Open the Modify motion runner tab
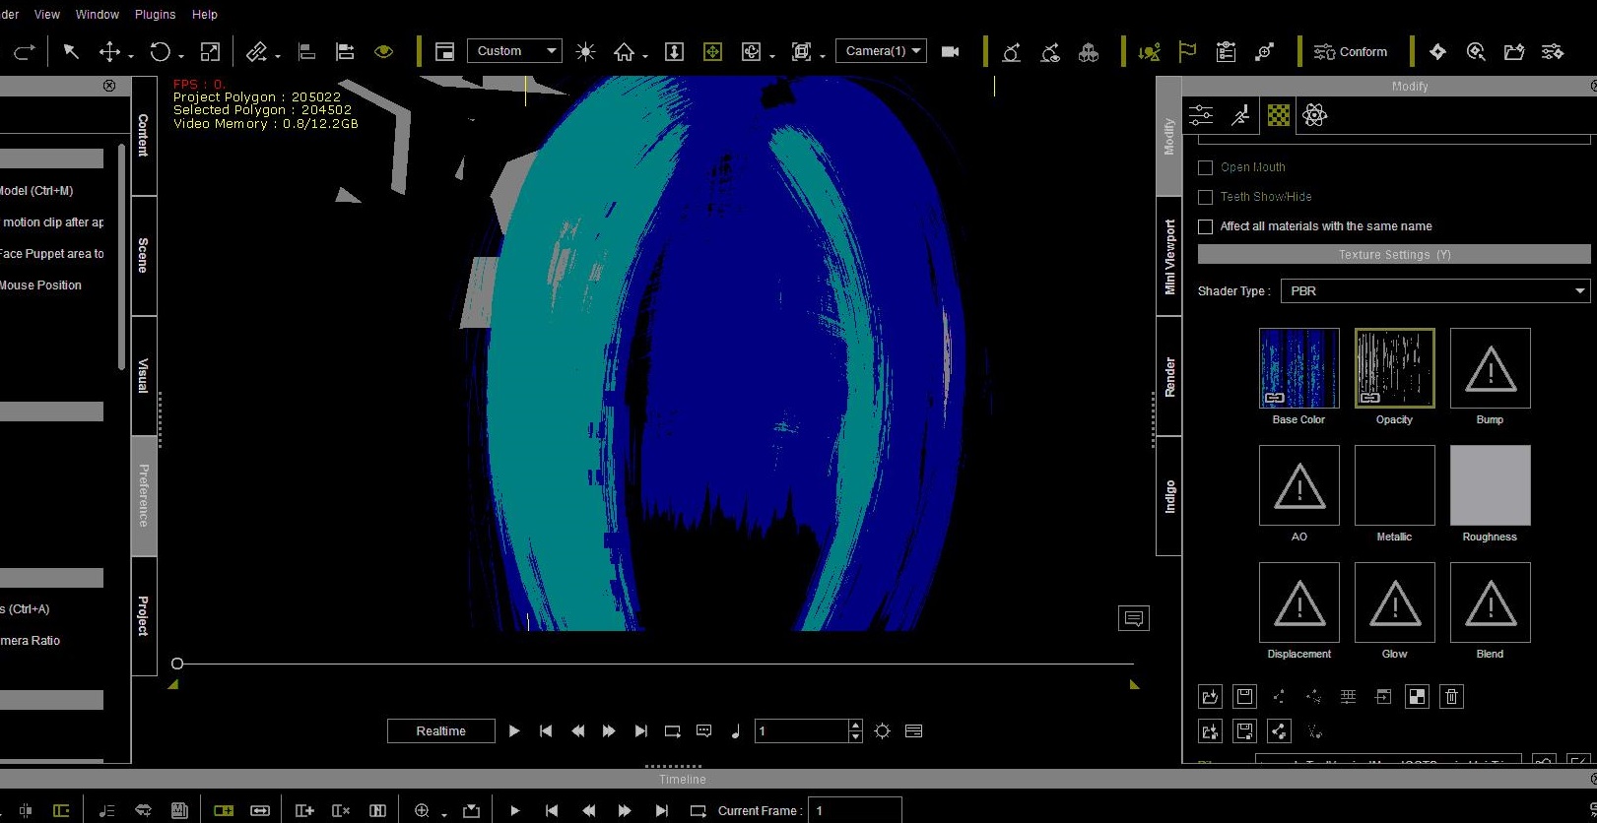1597x823 pixels. point(1240,115)
